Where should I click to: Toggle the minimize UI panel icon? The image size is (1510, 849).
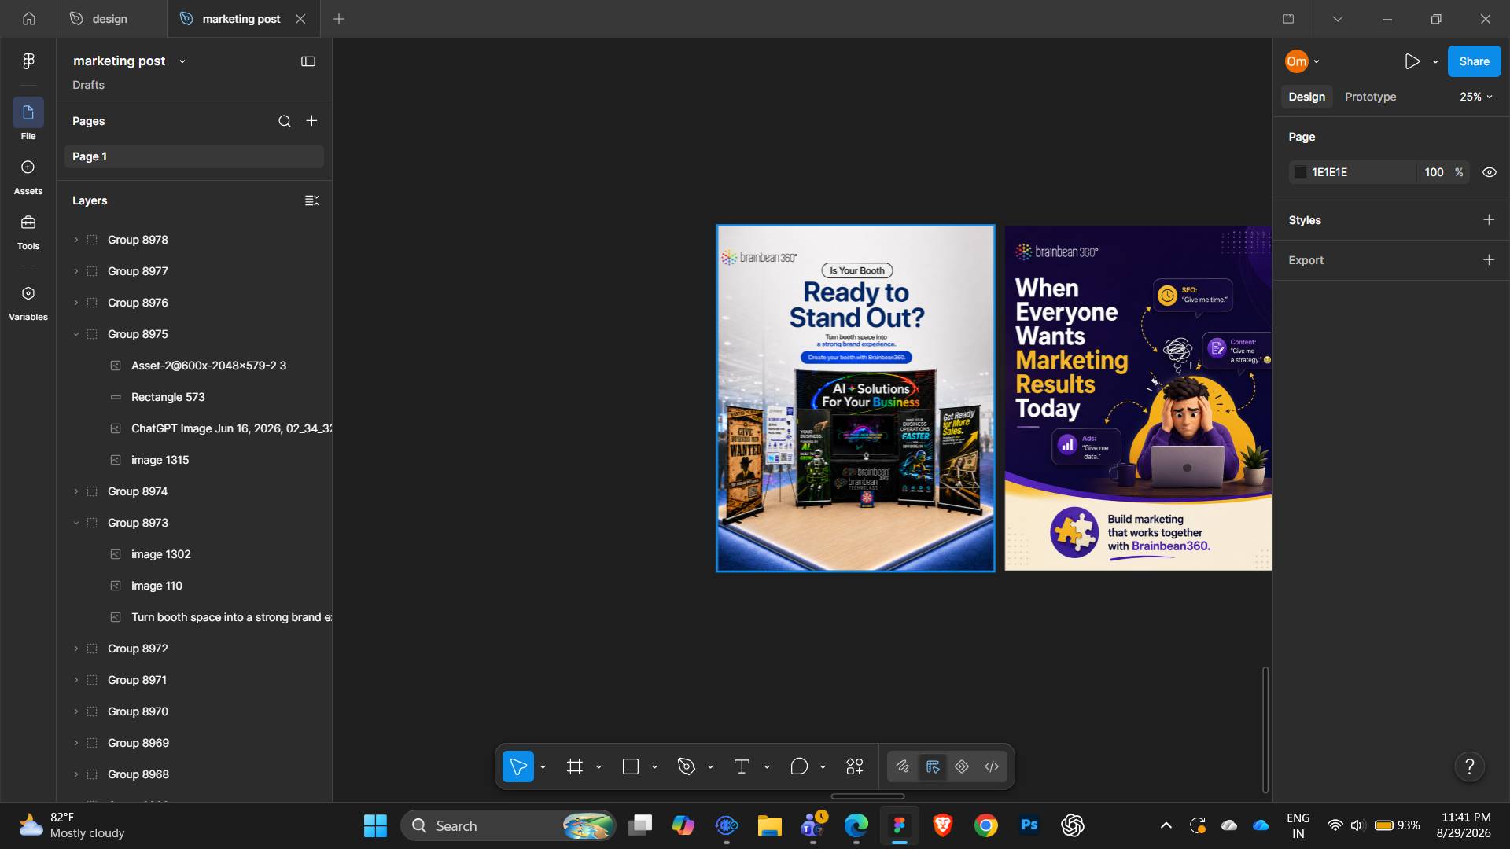coord(308,61)
